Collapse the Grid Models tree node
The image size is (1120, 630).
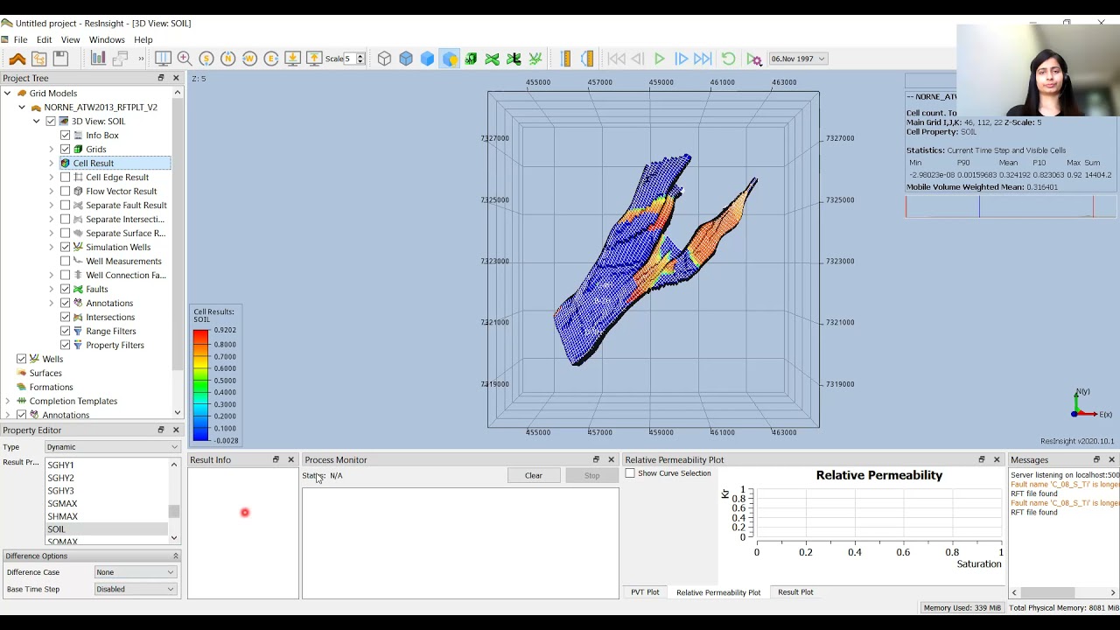click(x=8, y=93)
